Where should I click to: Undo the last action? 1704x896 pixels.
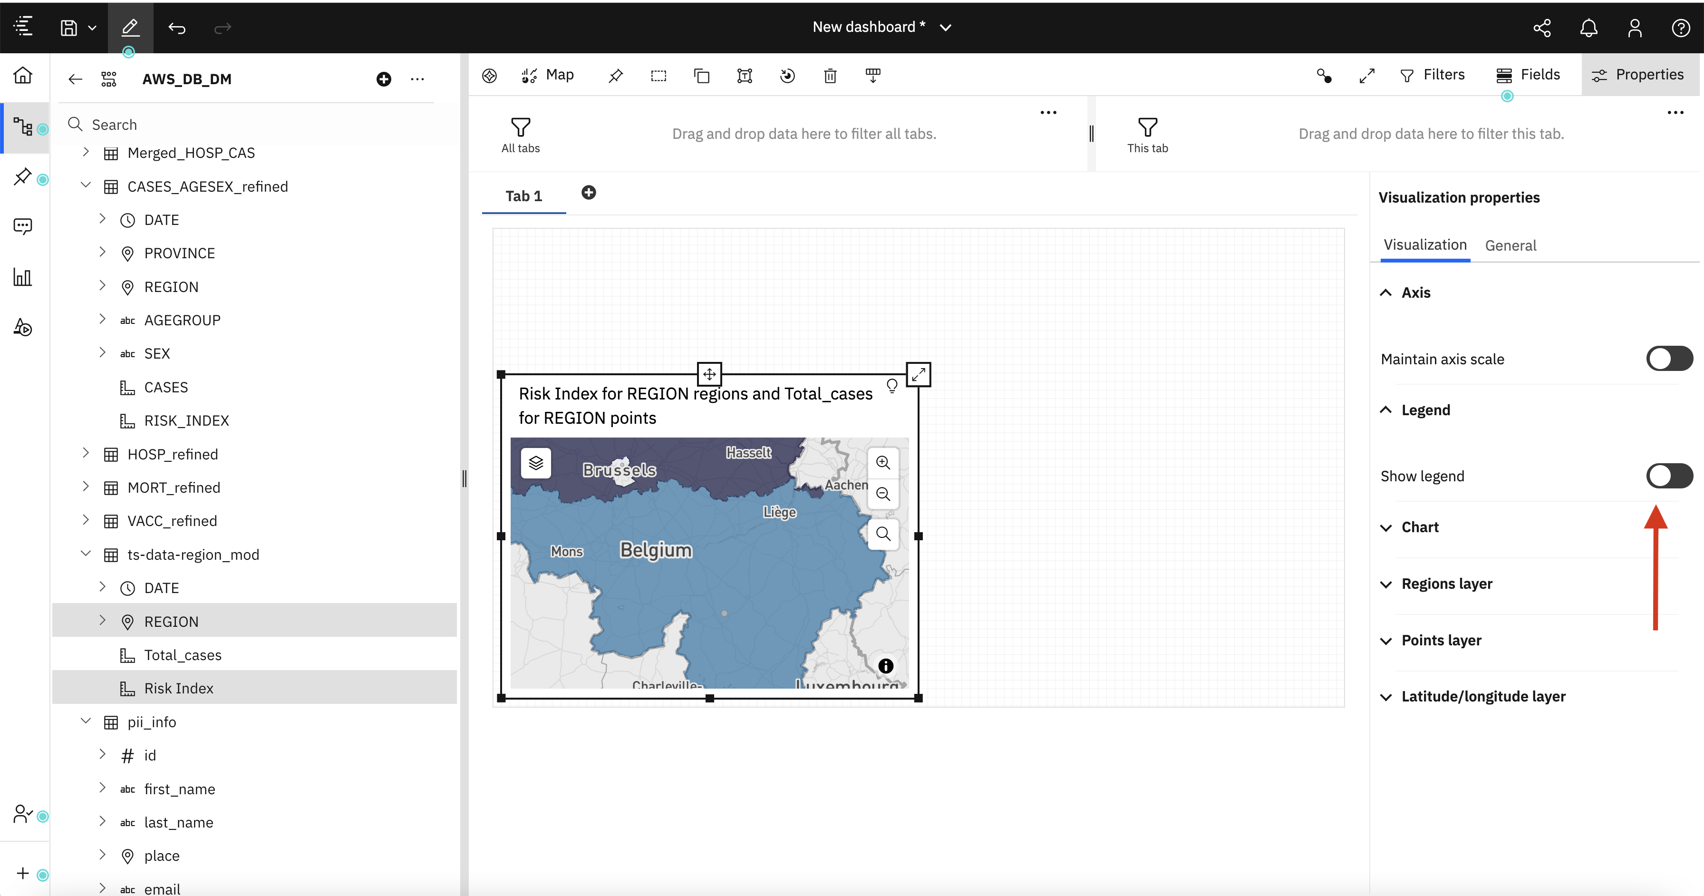coord(176,27)
